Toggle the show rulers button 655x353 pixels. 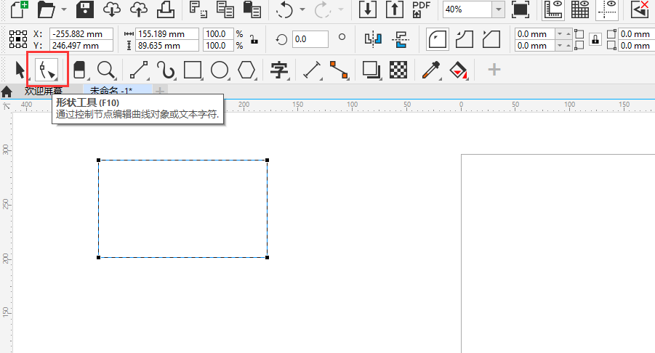point(554,9)
